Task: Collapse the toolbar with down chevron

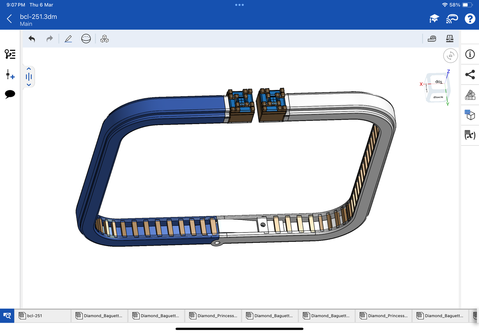Action: pyautogui.click(x=29, y=85)
